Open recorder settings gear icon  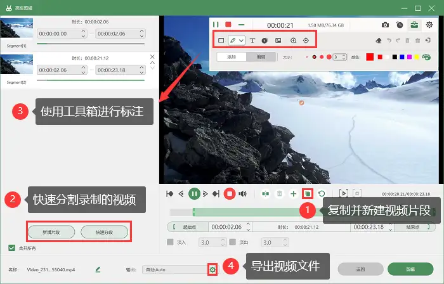(429, 25)
